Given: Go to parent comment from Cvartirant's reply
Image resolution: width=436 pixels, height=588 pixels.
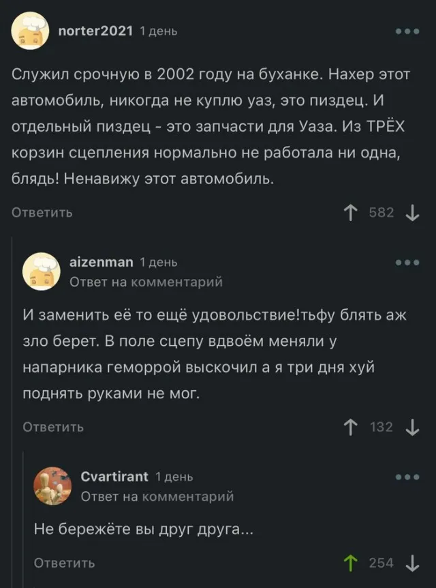Looking at the screenshot, I should pyautogui.click(x=157, y=496).
